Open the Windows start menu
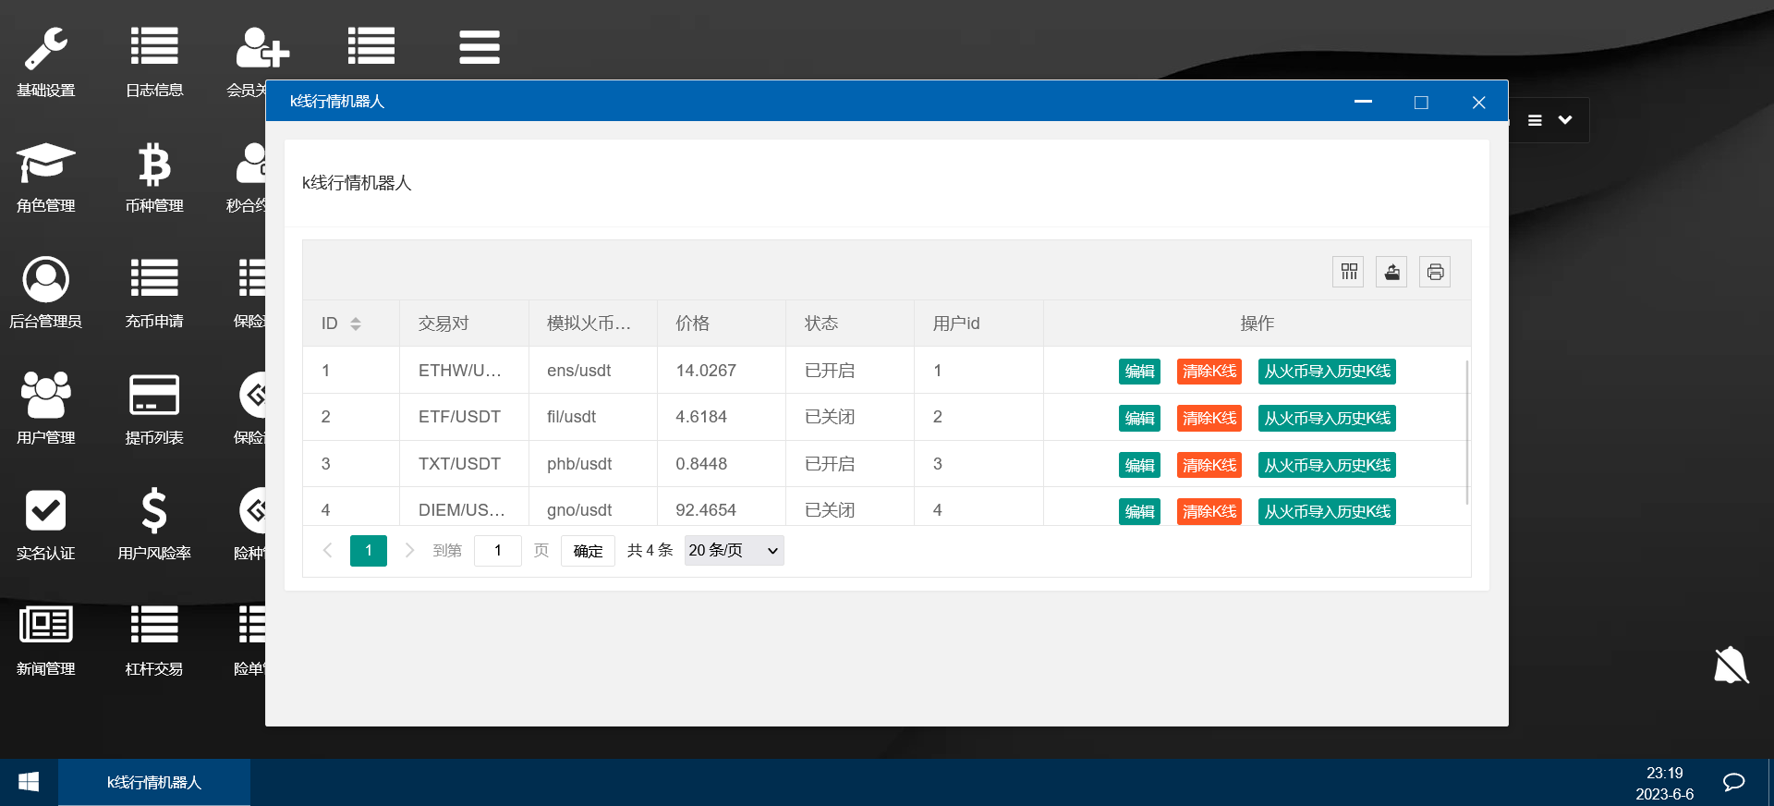This screenshot has width=1774, height=806. (29, 783)
